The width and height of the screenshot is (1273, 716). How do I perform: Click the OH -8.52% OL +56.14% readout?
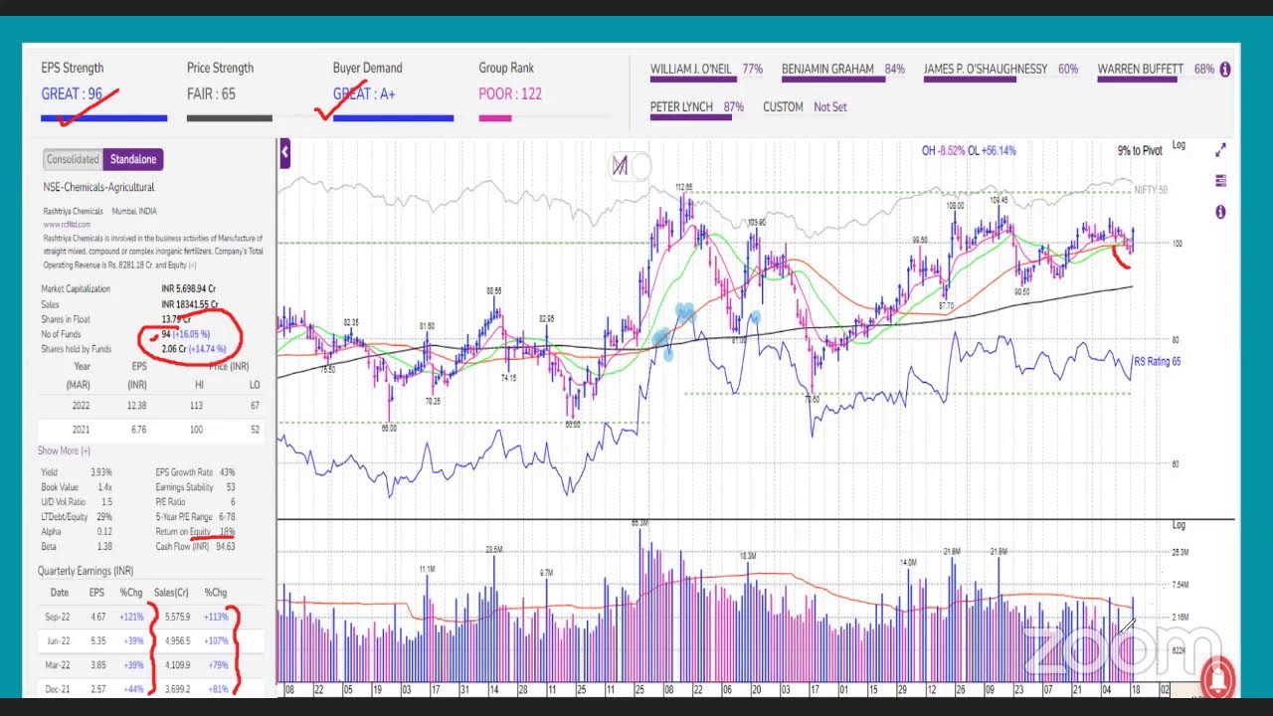(x=969, y=151)
